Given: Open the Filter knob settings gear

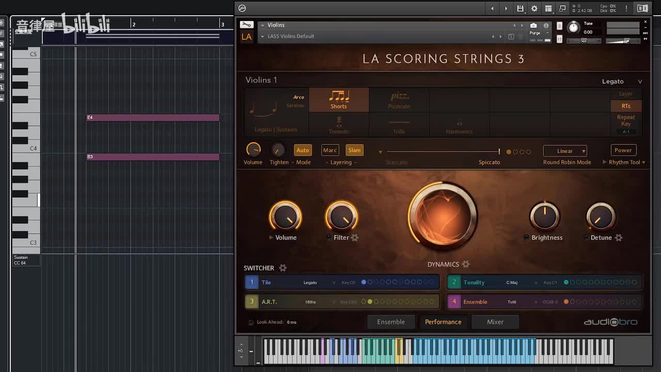Looking at the screenshot, I should [355, 238].
